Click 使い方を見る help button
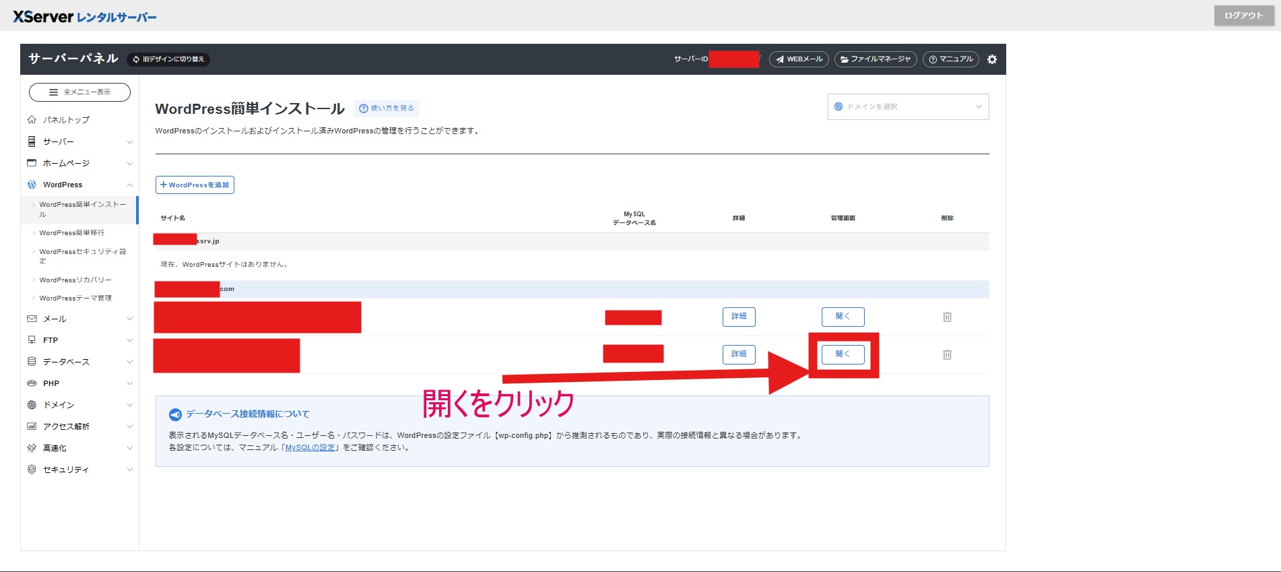The image size is (1281, 572). 387,108
